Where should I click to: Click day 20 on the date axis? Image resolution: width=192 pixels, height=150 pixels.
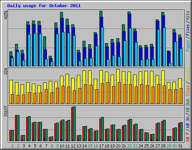click(118, 146)
